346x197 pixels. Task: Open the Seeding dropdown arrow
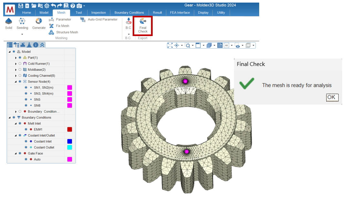(22, 34)
